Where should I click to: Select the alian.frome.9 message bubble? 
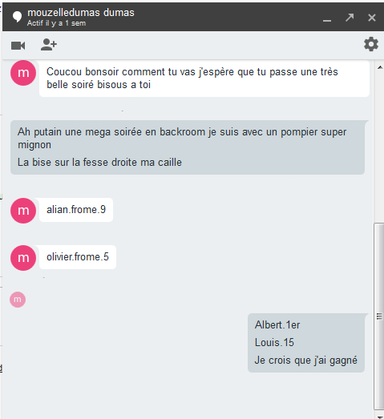pos(76,210)
